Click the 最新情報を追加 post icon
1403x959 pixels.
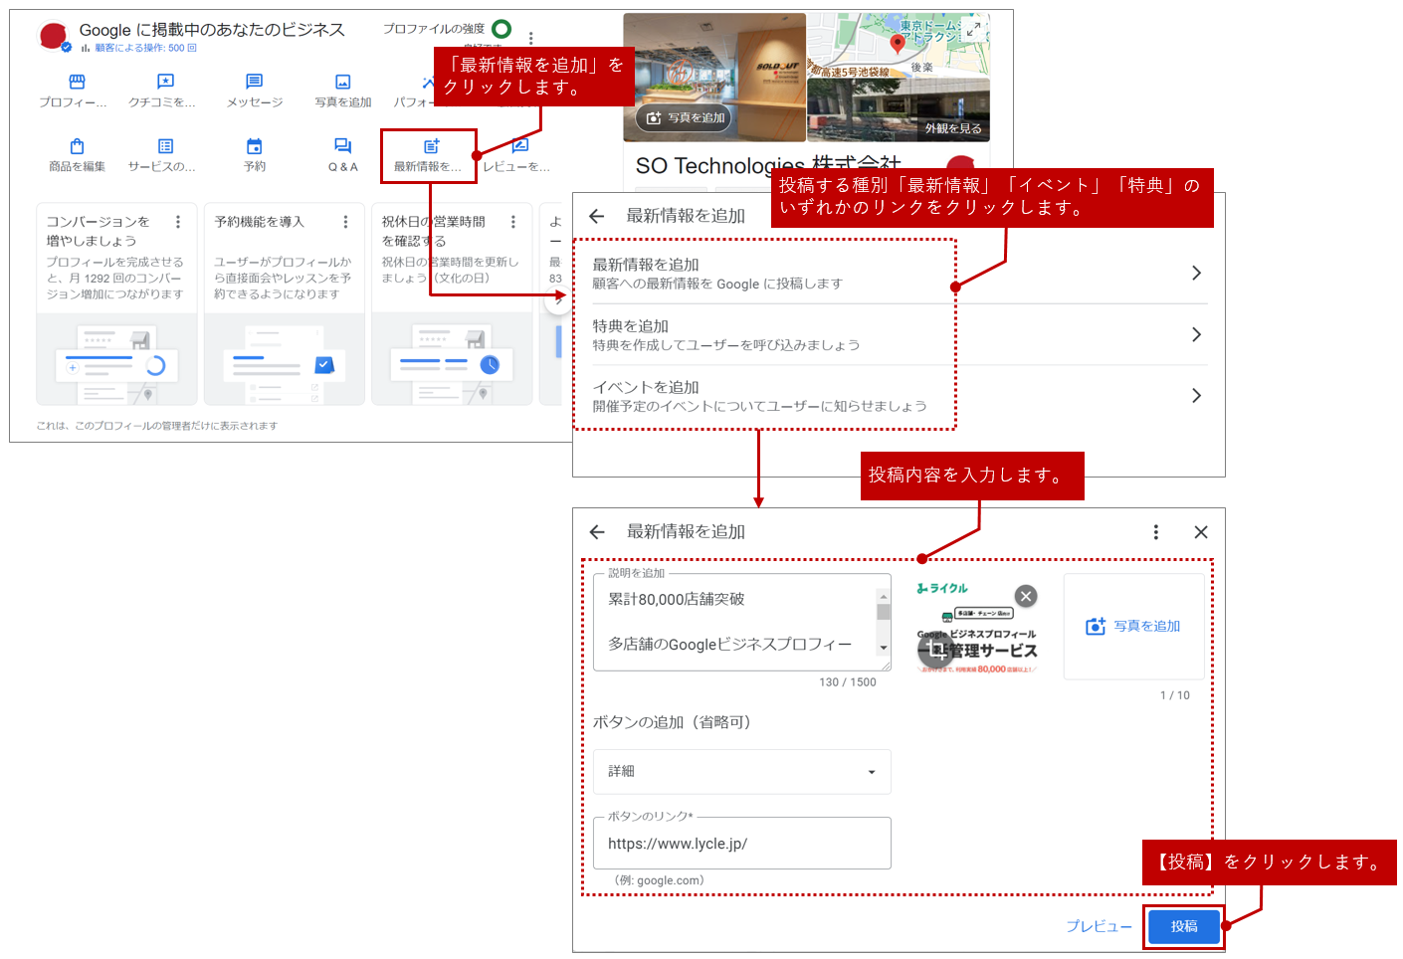[x=430, y=147]
